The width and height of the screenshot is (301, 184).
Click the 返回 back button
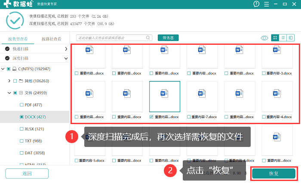27,174
